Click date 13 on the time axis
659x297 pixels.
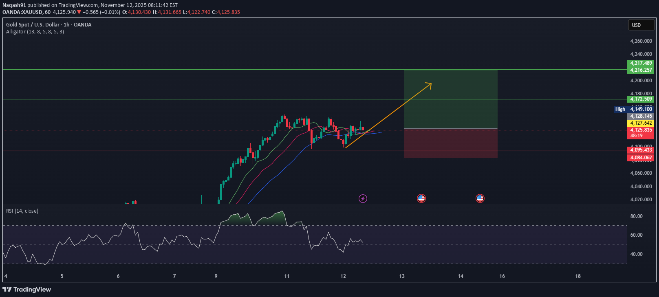tap(402, 276)
